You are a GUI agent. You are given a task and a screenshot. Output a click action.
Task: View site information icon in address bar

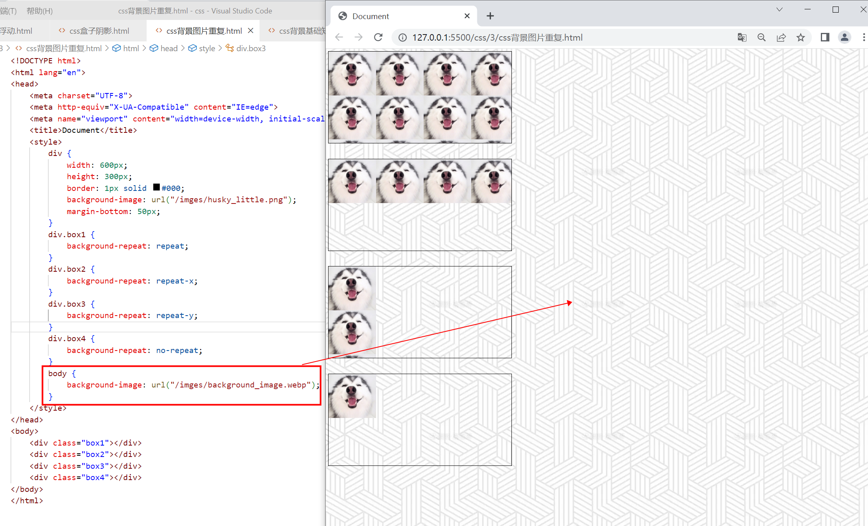point(402,38)
